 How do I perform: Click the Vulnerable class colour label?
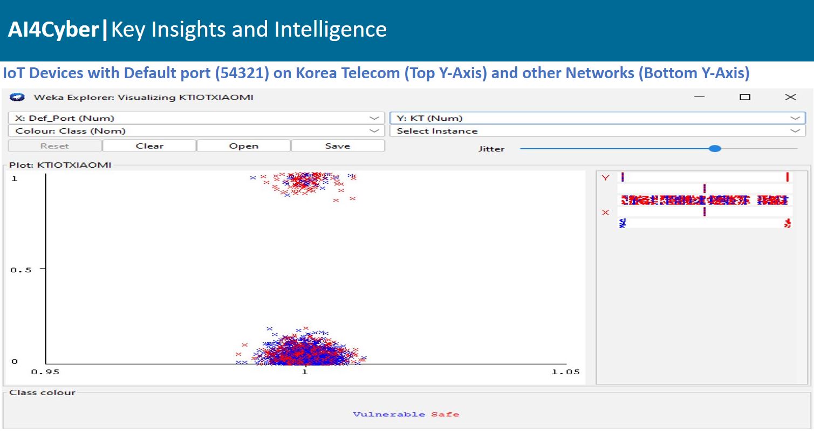[389, 415]
